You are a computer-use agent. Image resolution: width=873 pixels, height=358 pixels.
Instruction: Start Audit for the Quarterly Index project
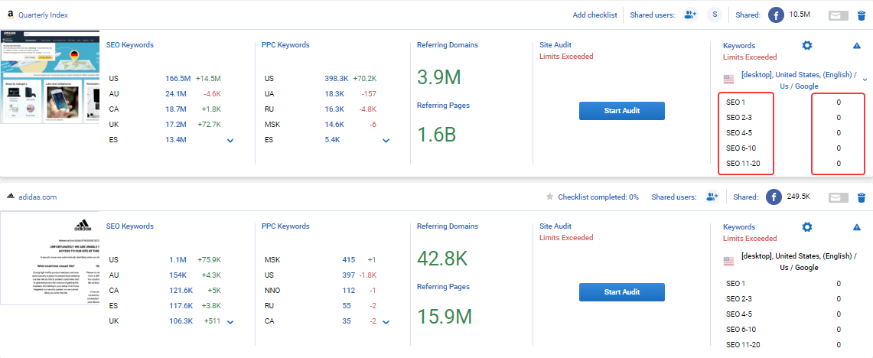pos(622,111)
